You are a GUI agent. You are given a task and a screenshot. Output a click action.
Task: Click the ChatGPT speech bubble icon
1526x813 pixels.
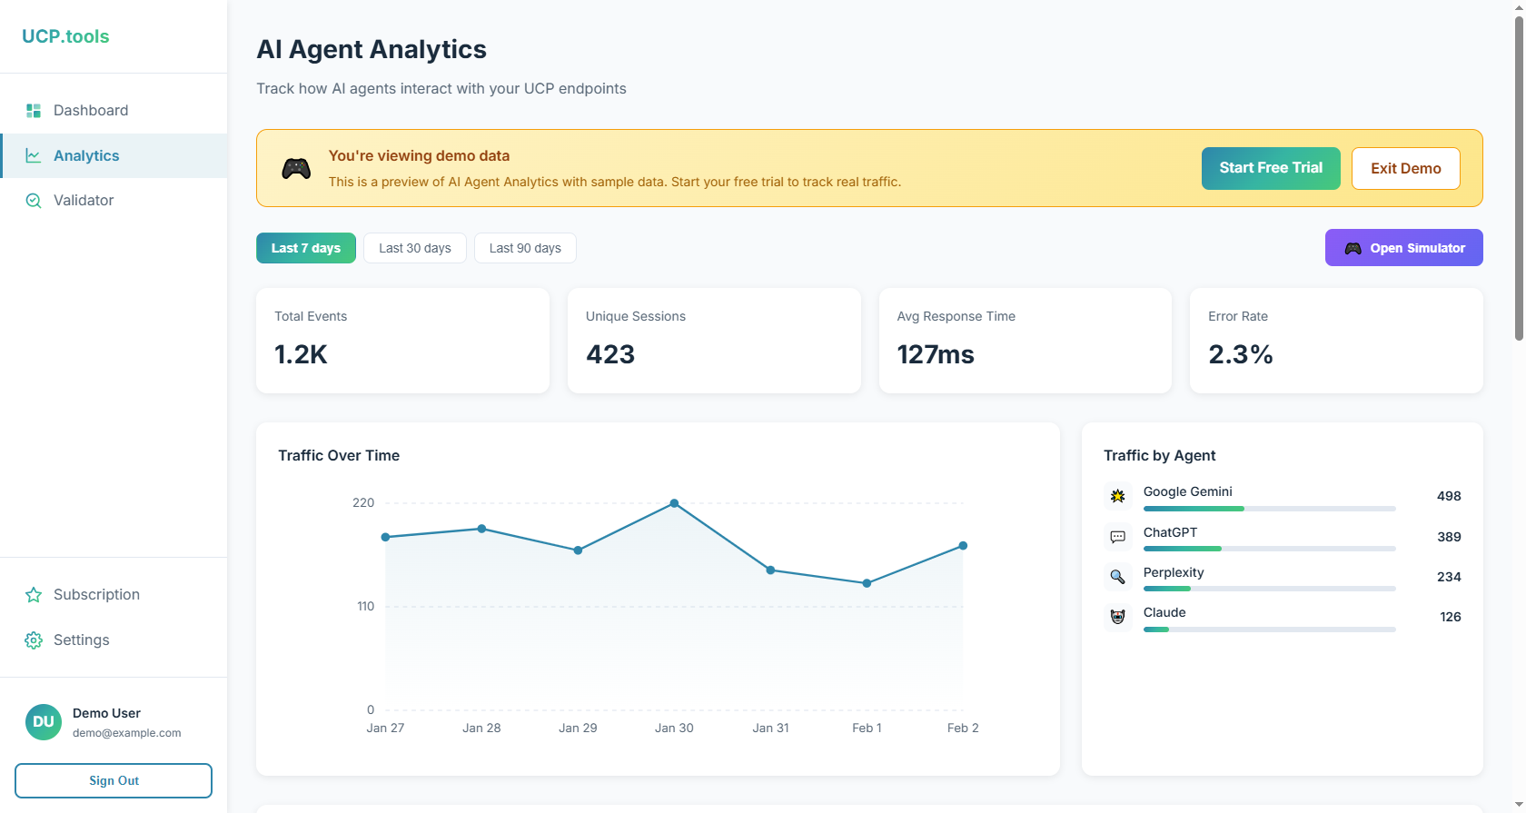click(x=1118, y=537)
